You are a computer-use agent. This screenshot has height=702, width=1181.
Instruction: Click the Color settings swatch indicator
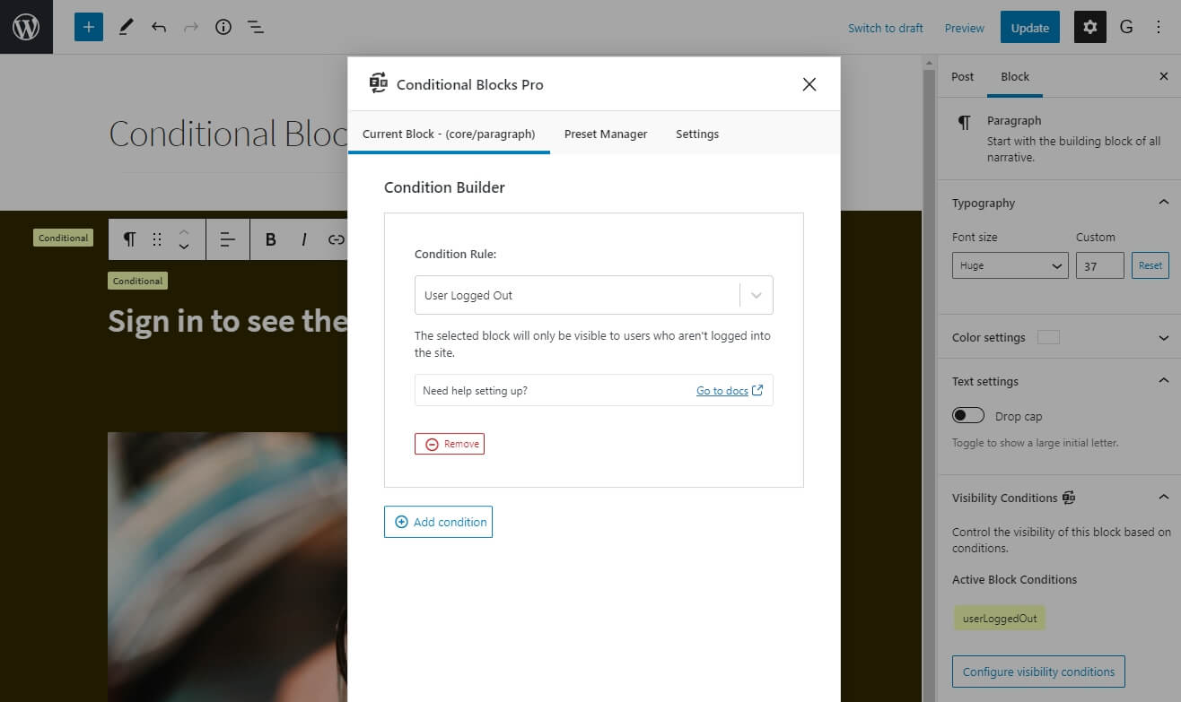[x=1048, y=338]
